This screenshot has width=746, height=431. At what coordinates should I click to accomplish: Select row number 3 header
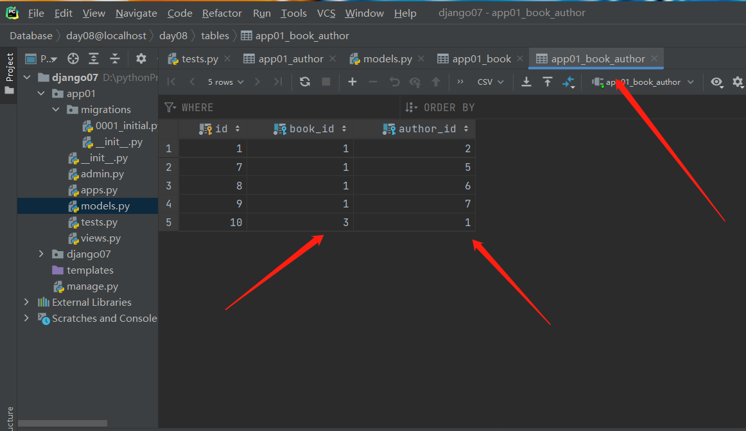point(168,186)
